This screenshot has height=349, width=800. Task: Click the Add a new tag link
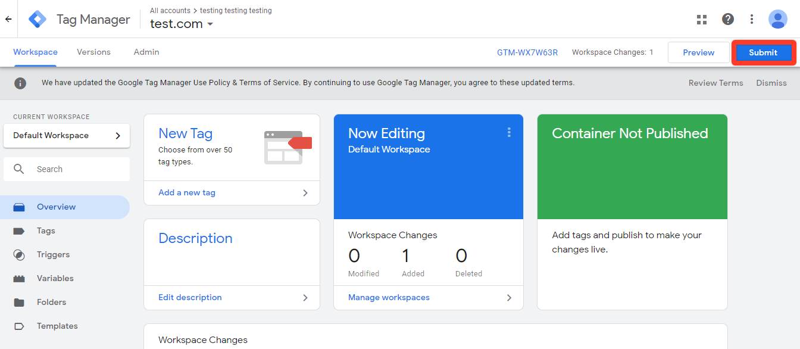[x=187, y=193]
